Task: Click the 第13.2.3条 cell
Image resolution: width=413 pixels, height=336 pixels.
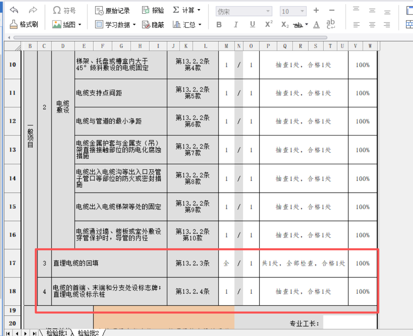Action: 193,263
